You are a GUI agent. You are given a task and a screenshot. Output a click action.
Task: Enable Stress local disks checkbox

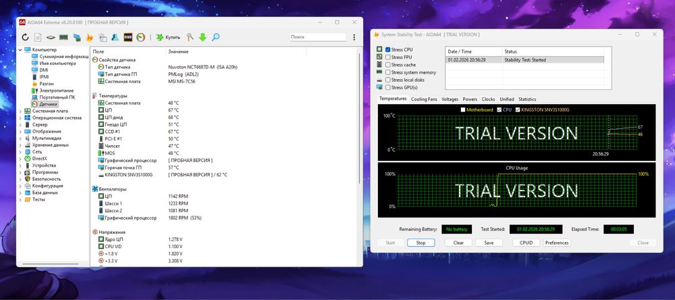pos(388,80)
